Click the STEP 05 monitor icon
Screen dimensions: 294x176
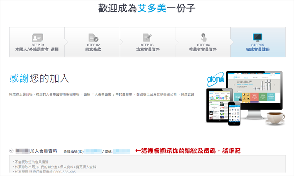tap(258, 37)
